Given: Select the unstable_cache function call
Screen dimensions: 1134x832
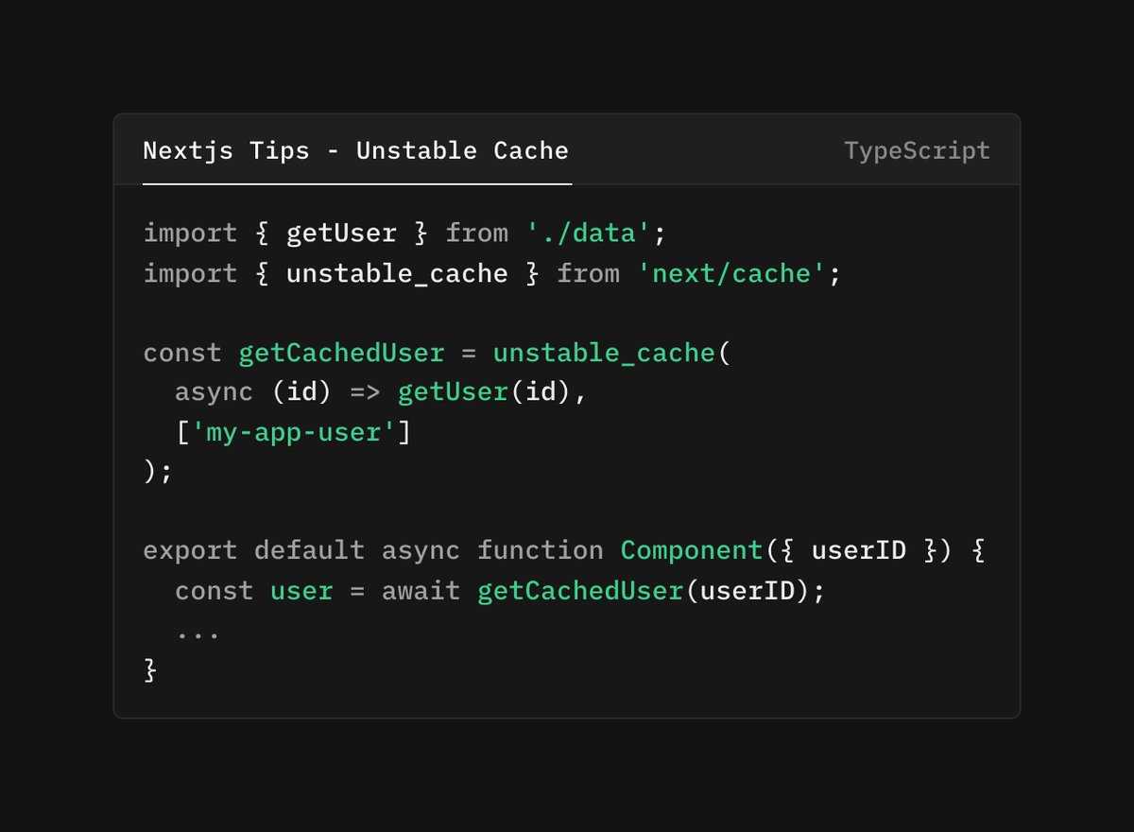Looking at the screenshot, I should [x=604, y=353].
